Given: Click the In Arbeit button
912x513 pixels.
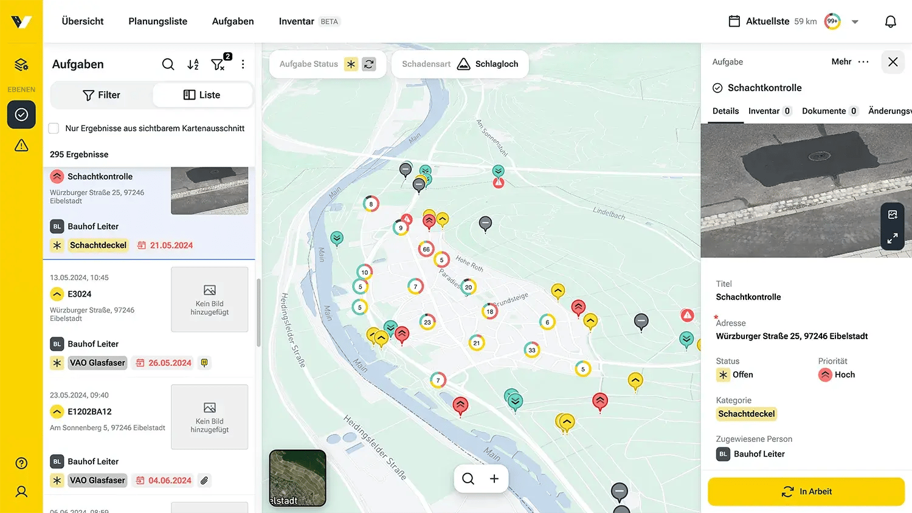Looking at the screenshot, I should [806, 492].
